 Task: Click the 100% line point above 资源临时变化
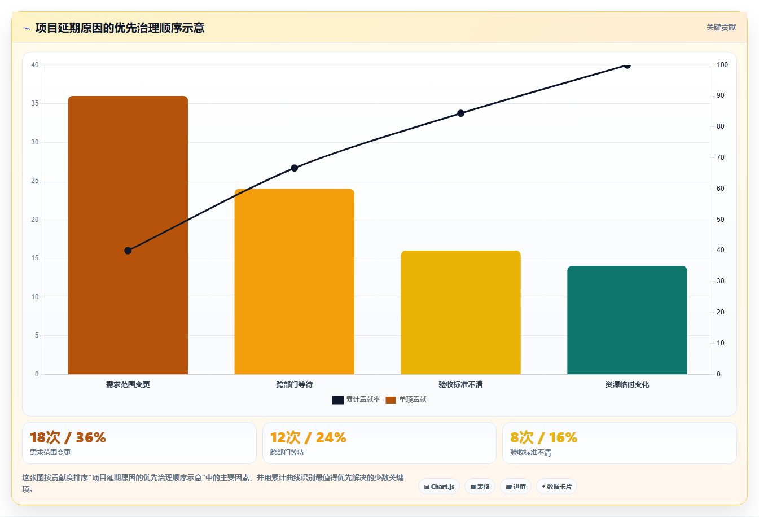pos(627,65)
